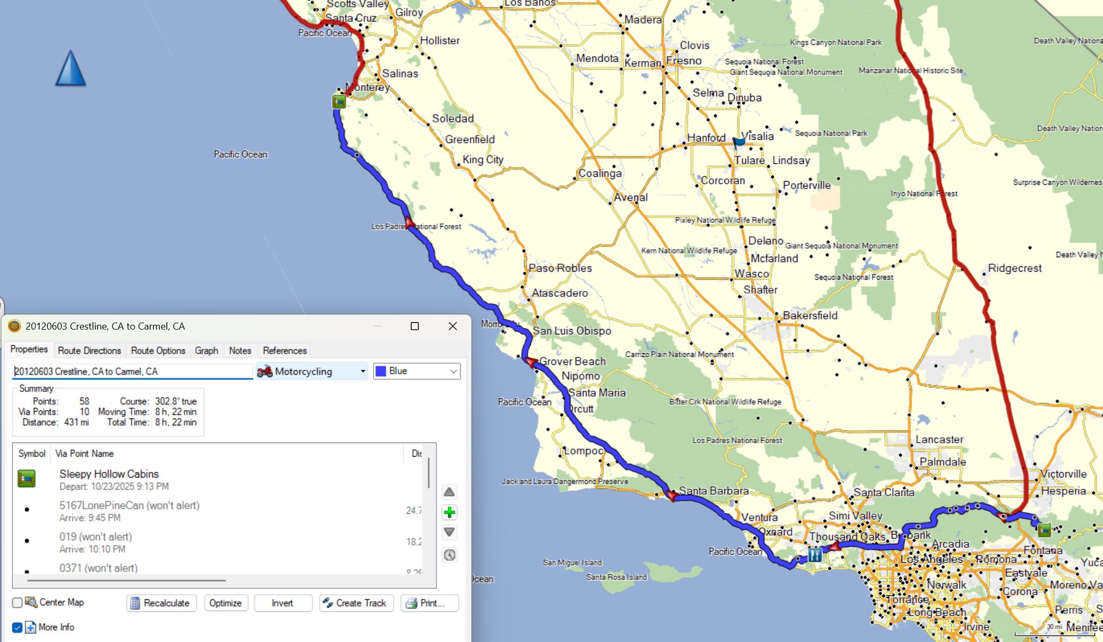Click the route name text field
Screen dimensions: 1103x642
pyautogui.click(x=132, y=371)
